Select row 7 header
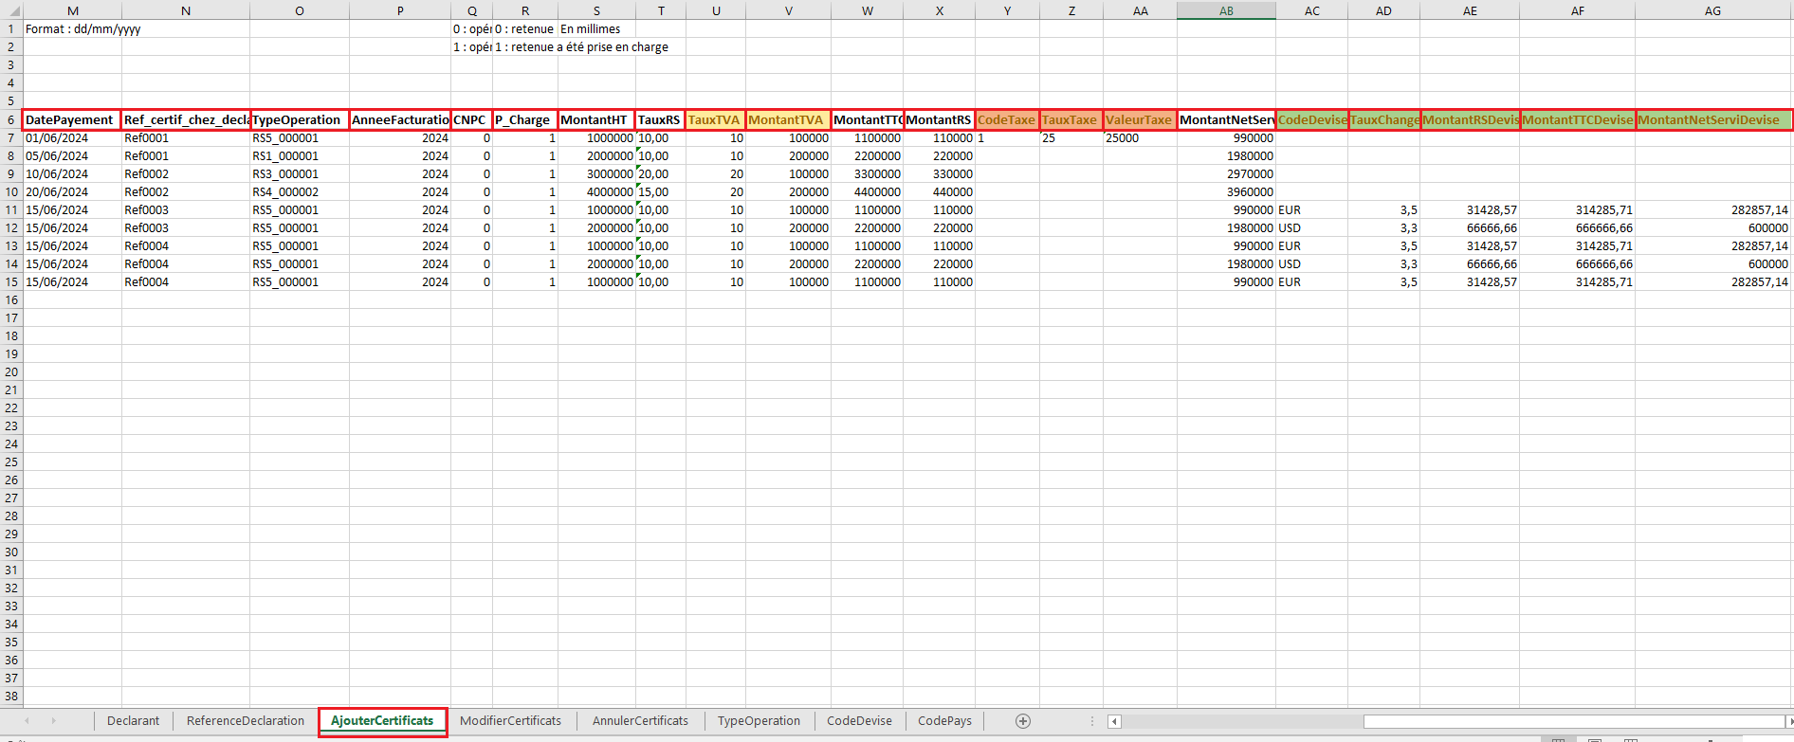1794x742 pixels. pos(10,138)
